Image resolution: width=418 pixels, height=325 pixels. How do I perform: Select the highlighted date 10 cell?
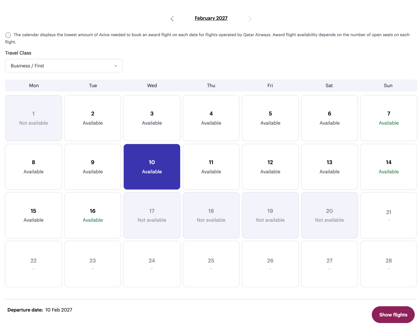pyautogui.click(x=152, y=167)
